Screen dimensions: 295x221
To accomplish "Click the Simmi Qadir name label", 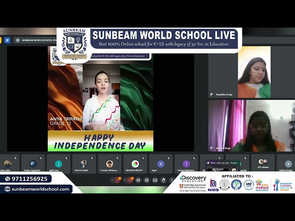I will click(x=81, y=170).
